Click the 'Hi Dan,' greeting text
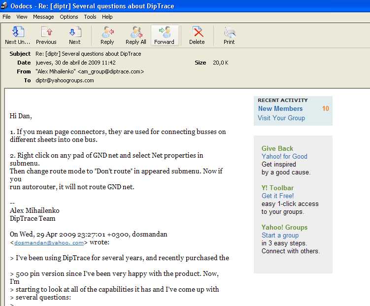Image resolution: width=370 pixels, height=306 pixels. point(21,116)
